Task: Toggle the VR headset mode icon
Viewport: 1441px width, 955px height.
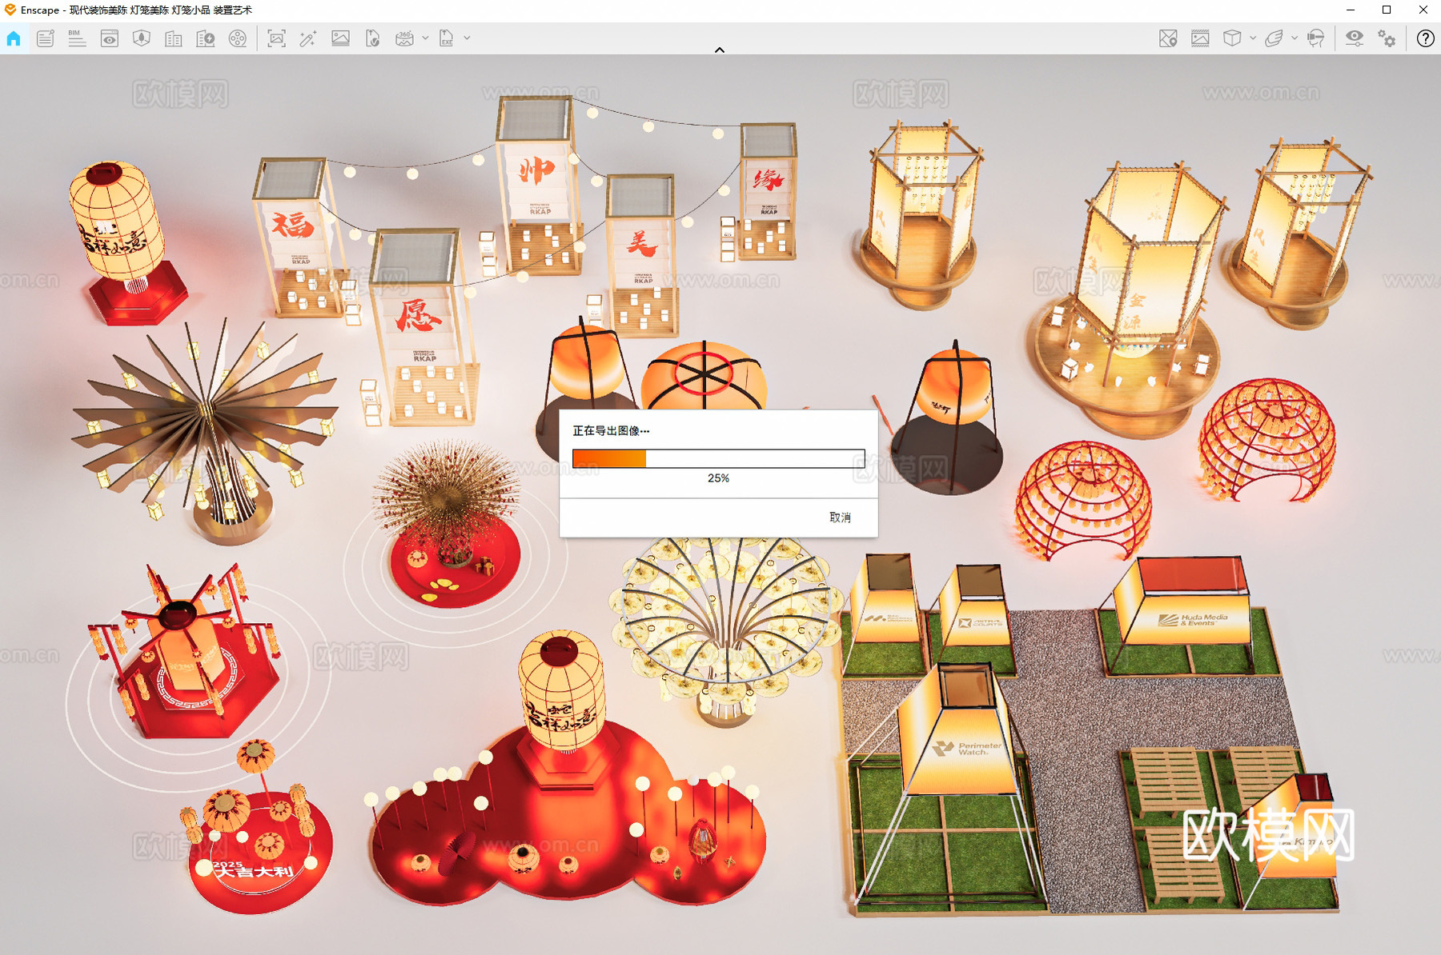Action: click(1315, 38)
